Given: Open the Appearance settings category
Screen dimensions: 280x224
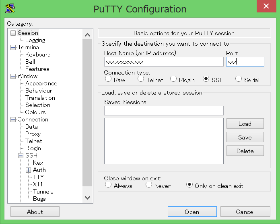Looking at the screenshot, I should (x=41, y=83).
